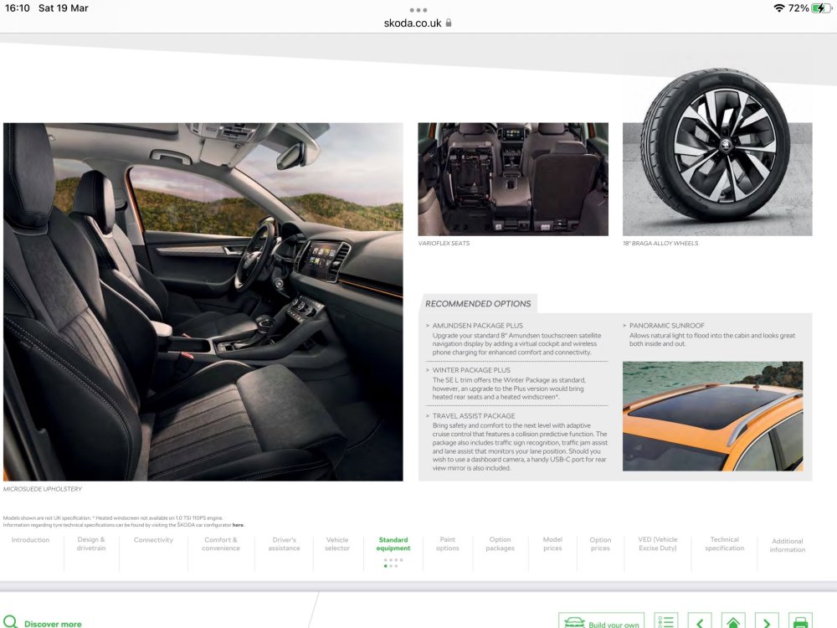
Task: Open the Design & drivetrain tab
Action: [x=91, y=543]
